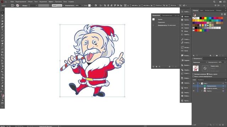The height and width of the screenshot is (127, 227).
Task: Select the Type tool
Action: [2, 30]
